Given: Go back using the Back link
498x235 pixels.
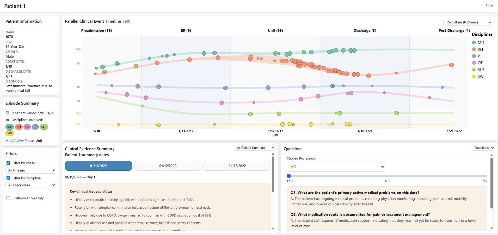Looking at the screenshot, I should coord(487,6).
